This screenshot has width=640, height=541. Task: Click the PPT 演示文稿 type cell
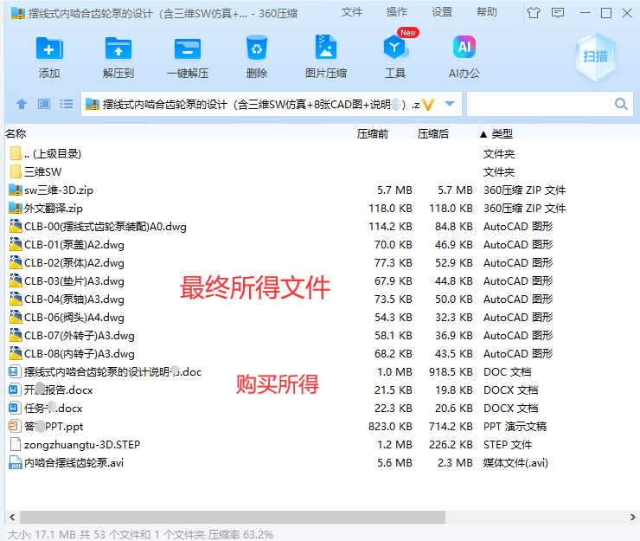pos(515,426)
